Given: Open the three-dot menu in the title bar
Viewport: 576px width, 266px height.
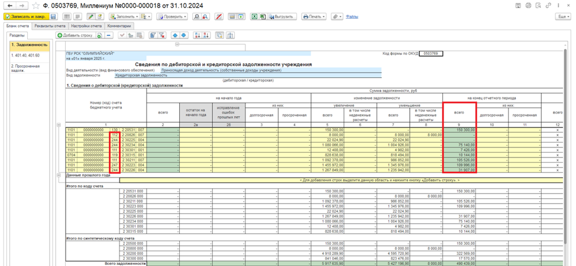Looking at the screenshot, I should click(558, 5).
